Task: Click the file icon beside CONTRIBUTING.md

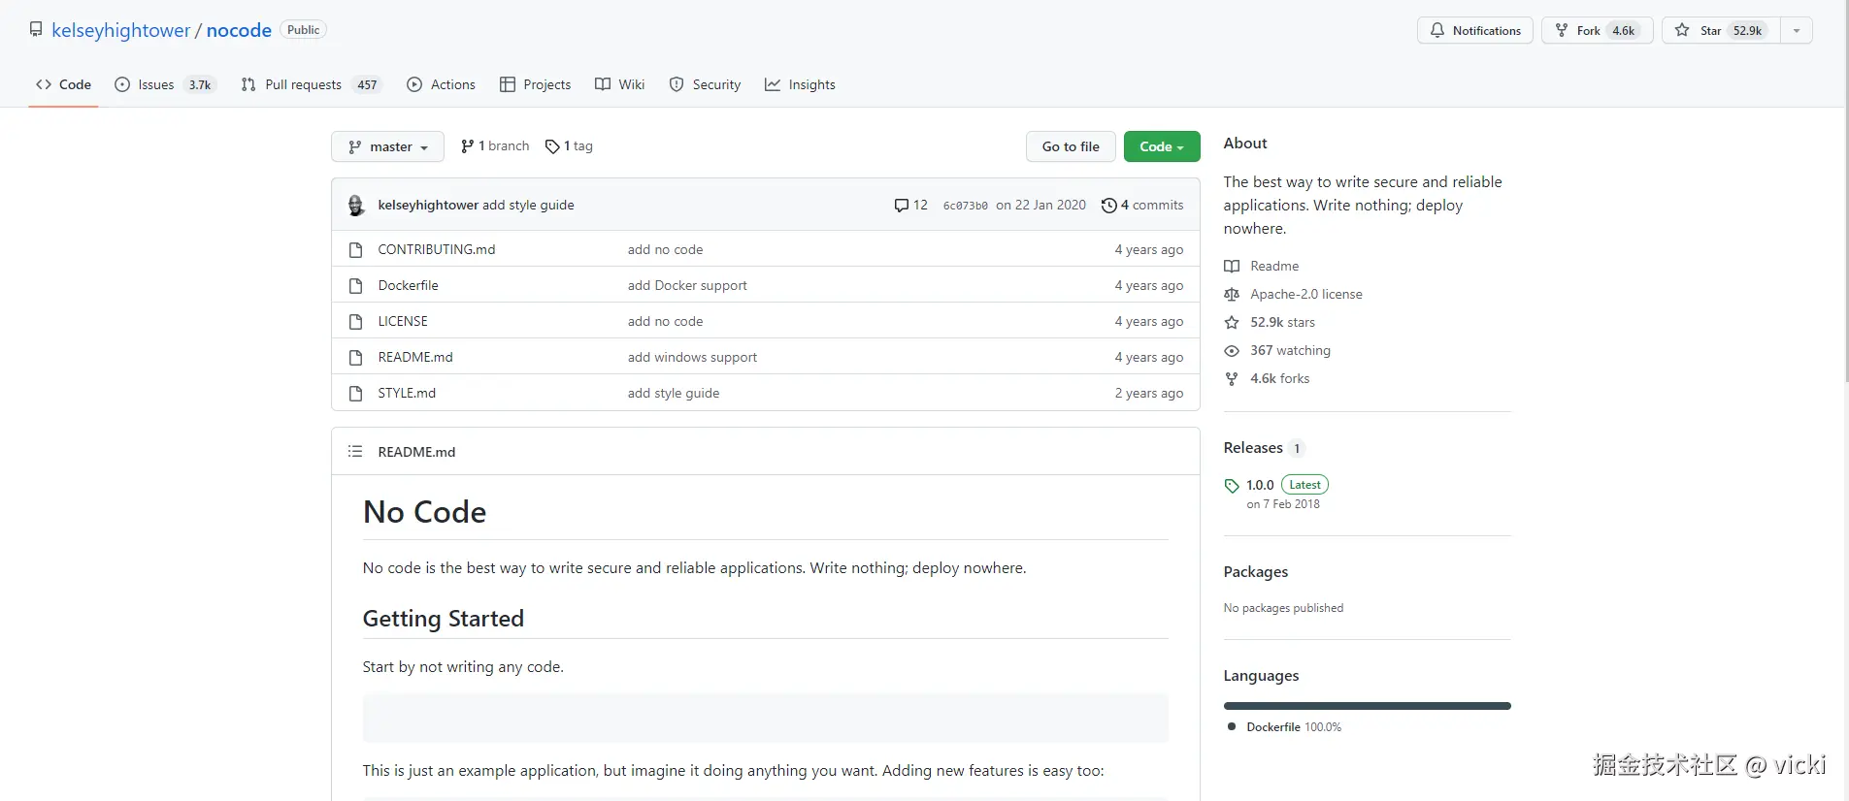Action: 355,249
